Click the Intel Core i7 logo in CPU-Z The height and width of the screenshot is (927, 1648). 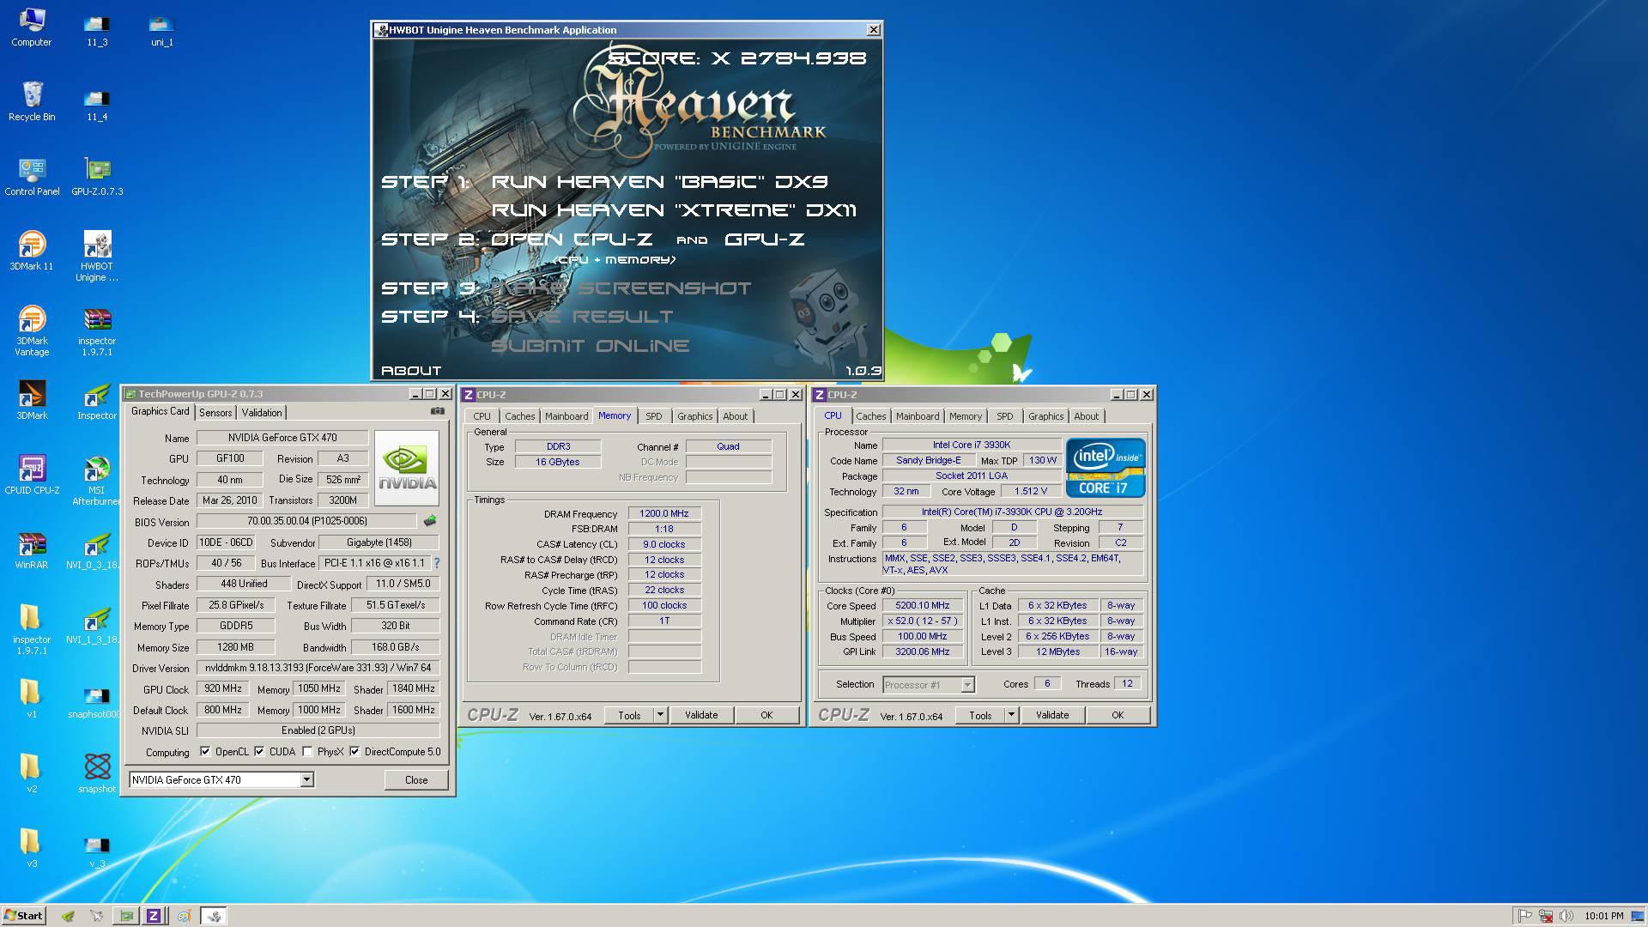[x=1106, y=468]
